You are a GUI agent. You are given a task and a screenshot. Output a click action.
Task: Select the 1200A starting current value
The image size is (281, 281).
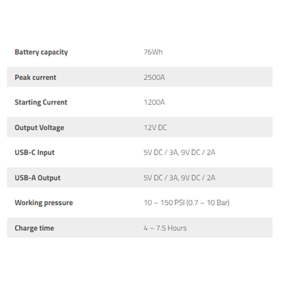click(x=154, y=102)
